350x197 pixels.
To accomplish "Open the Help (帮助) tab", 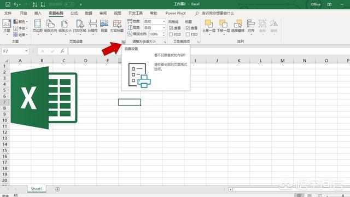I will 154,13.
